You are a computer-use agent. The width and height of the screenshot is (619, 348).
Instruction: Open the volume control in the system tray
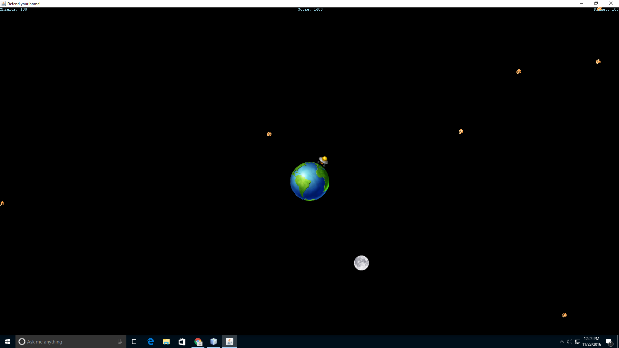[569, 342]
